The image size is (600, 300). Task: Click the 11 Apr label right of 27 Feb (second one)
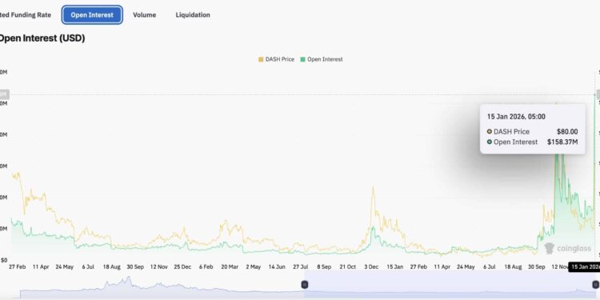442,266
